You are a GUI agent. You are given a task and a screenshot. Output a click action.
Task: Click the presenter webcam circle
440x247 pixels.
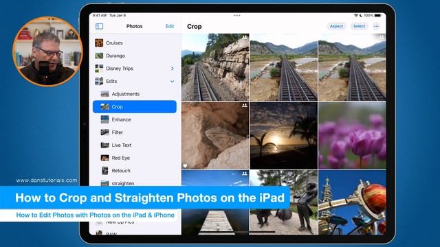click(x=47, y=51)
